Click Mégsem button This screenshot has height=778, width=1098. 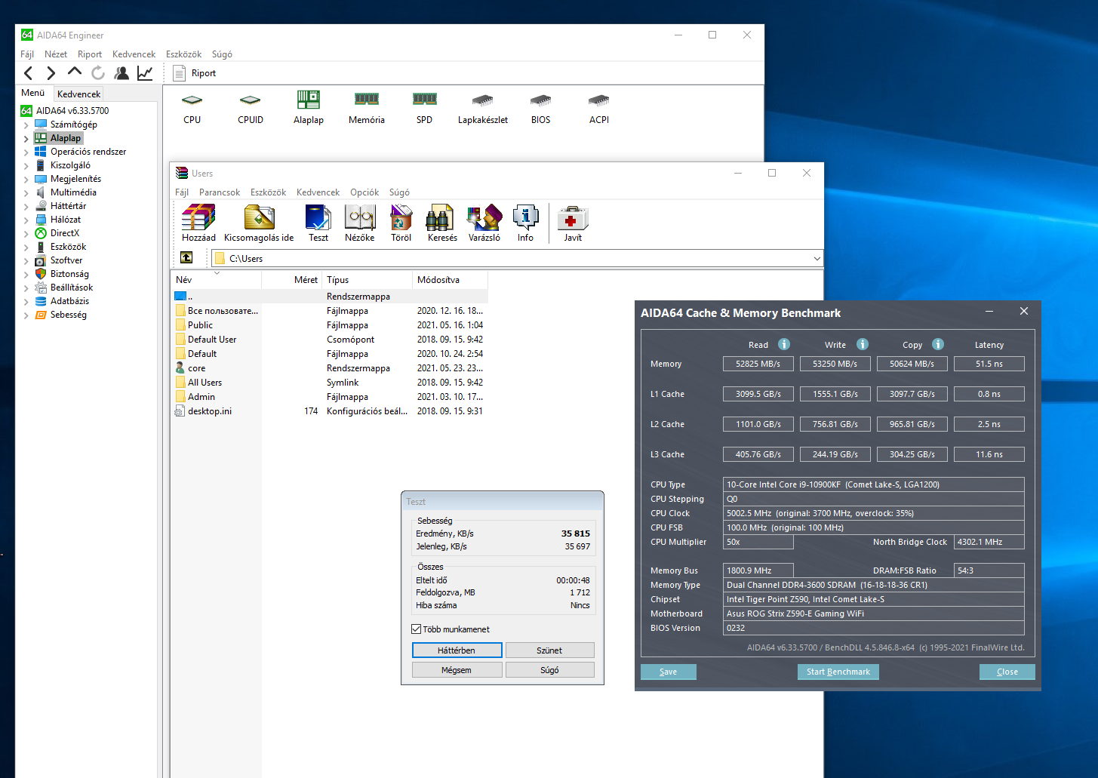pyautogui.click(x=457, y=670)
